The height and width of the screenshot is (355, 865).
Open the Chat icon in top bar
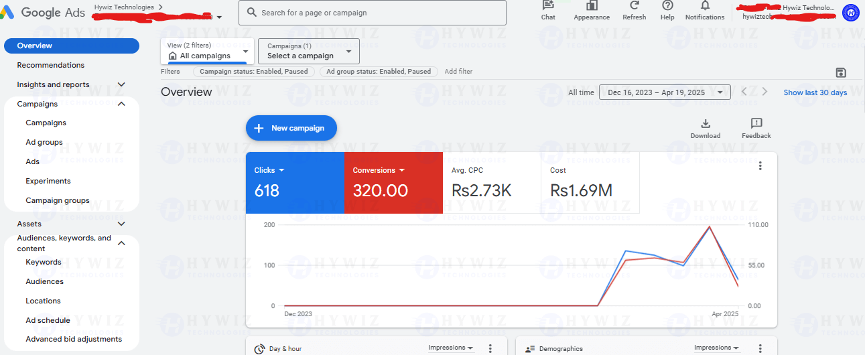pyautogui.click(x=548, y=5)
